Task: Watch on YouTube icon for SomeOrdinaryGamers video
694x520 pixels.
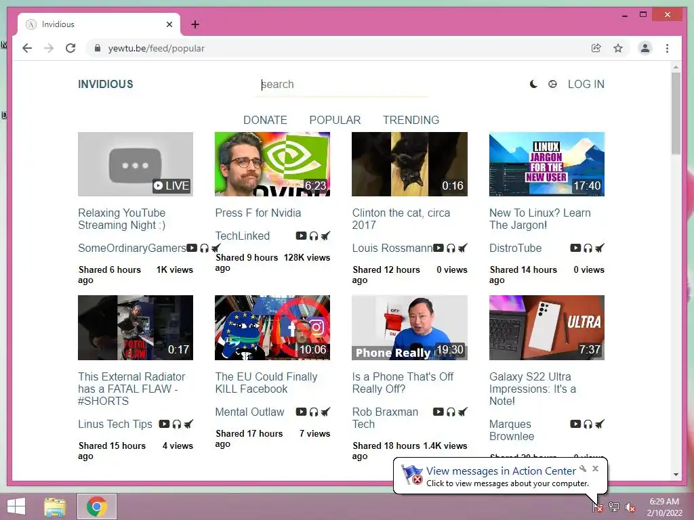Action: coord(192,248)
